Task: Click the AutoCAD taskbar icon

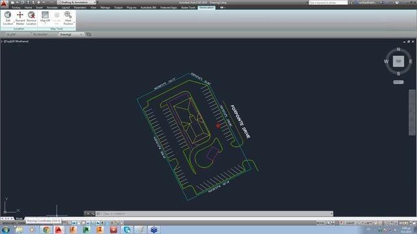Action: [x=59, y=229]
